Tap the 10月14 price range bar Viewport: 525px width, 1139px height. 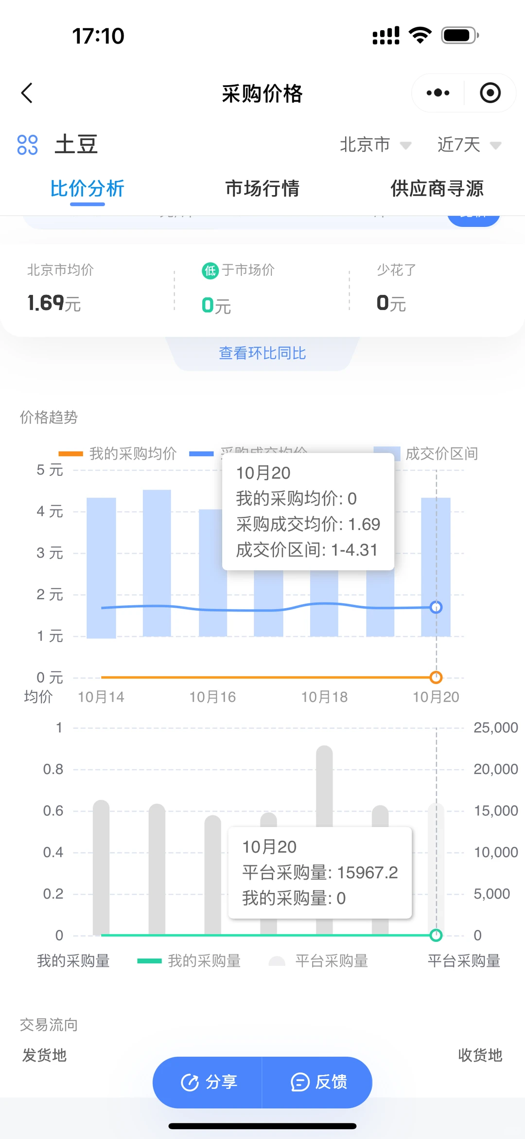point(101,568)
